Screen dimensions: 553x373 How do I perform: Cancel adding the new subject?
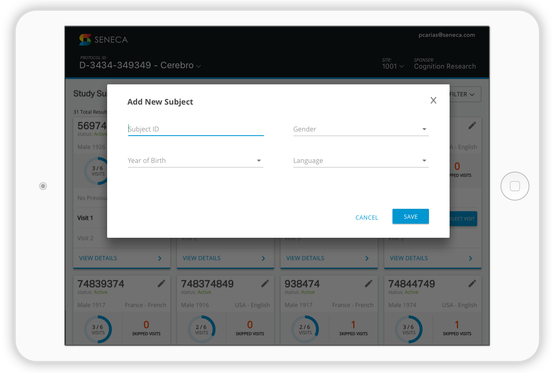pos(366,217)
